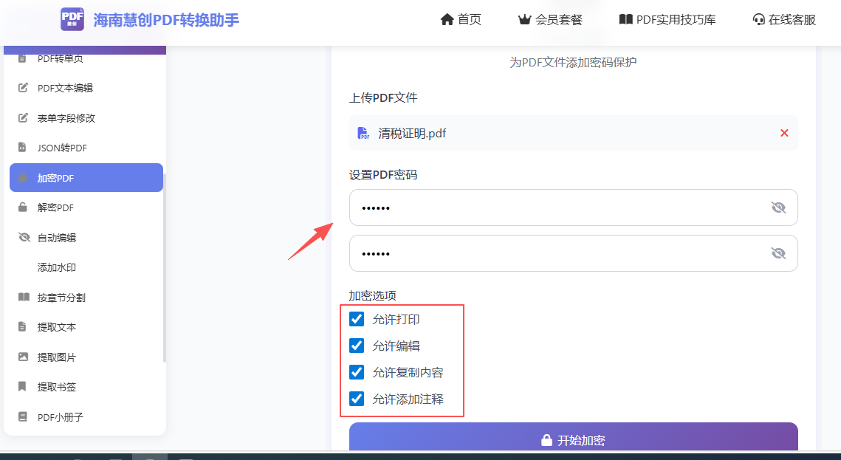Click the bookmark icon beside 提取书签

22,386
